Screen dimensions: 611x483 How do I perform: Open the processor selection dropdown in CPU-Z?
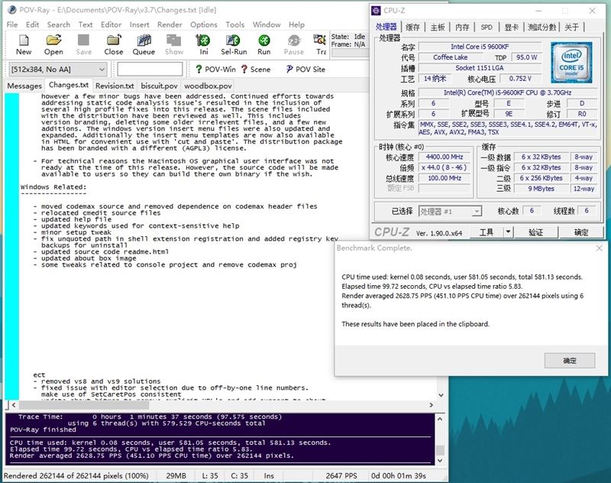(x=450, y=211)
